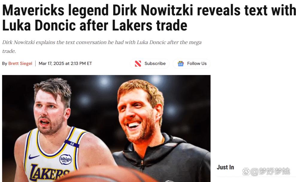Click the 44 badge on the jersey strap

(x=72, y=143)
